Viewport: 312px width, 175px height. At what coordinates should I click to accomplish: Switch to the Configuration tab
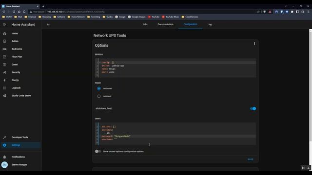click(191, 24)
